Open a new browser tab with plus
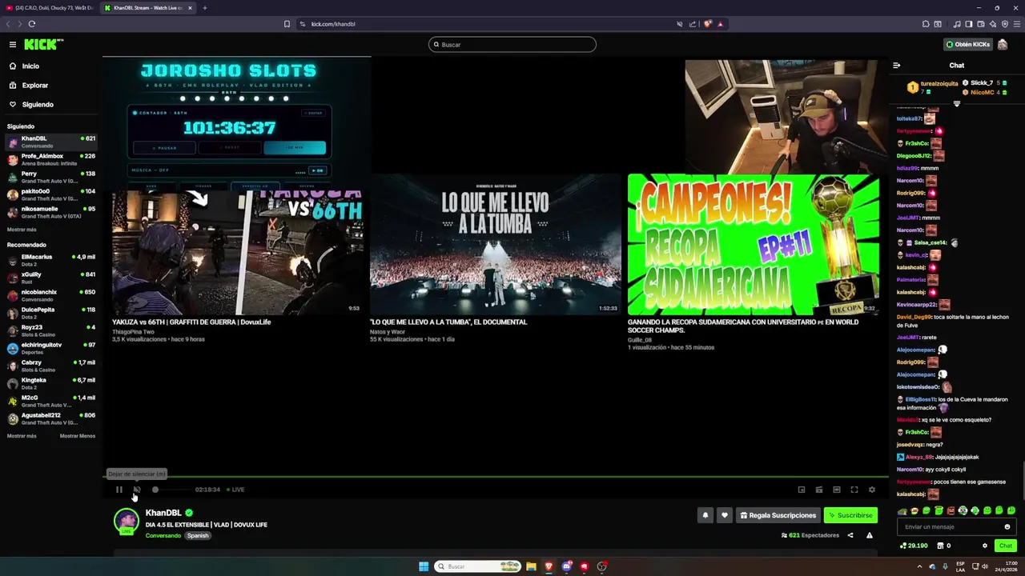Image resolution: width=1025 pixels, height=576 pixels. point(204,8)
